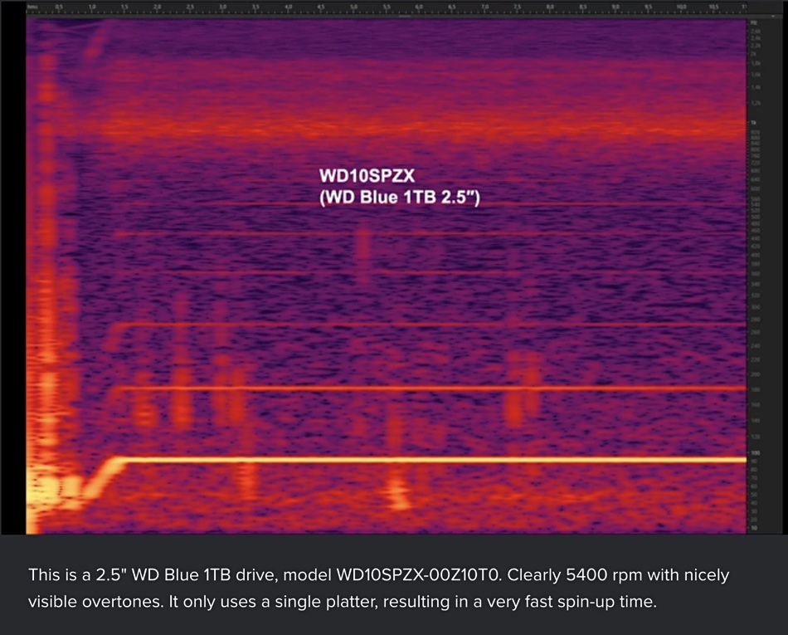This screenshot has height=635, width=788.
Task: Click the 5.5 second mark on the time ruler
Action: pyautogui.click(x=387, y=7)
